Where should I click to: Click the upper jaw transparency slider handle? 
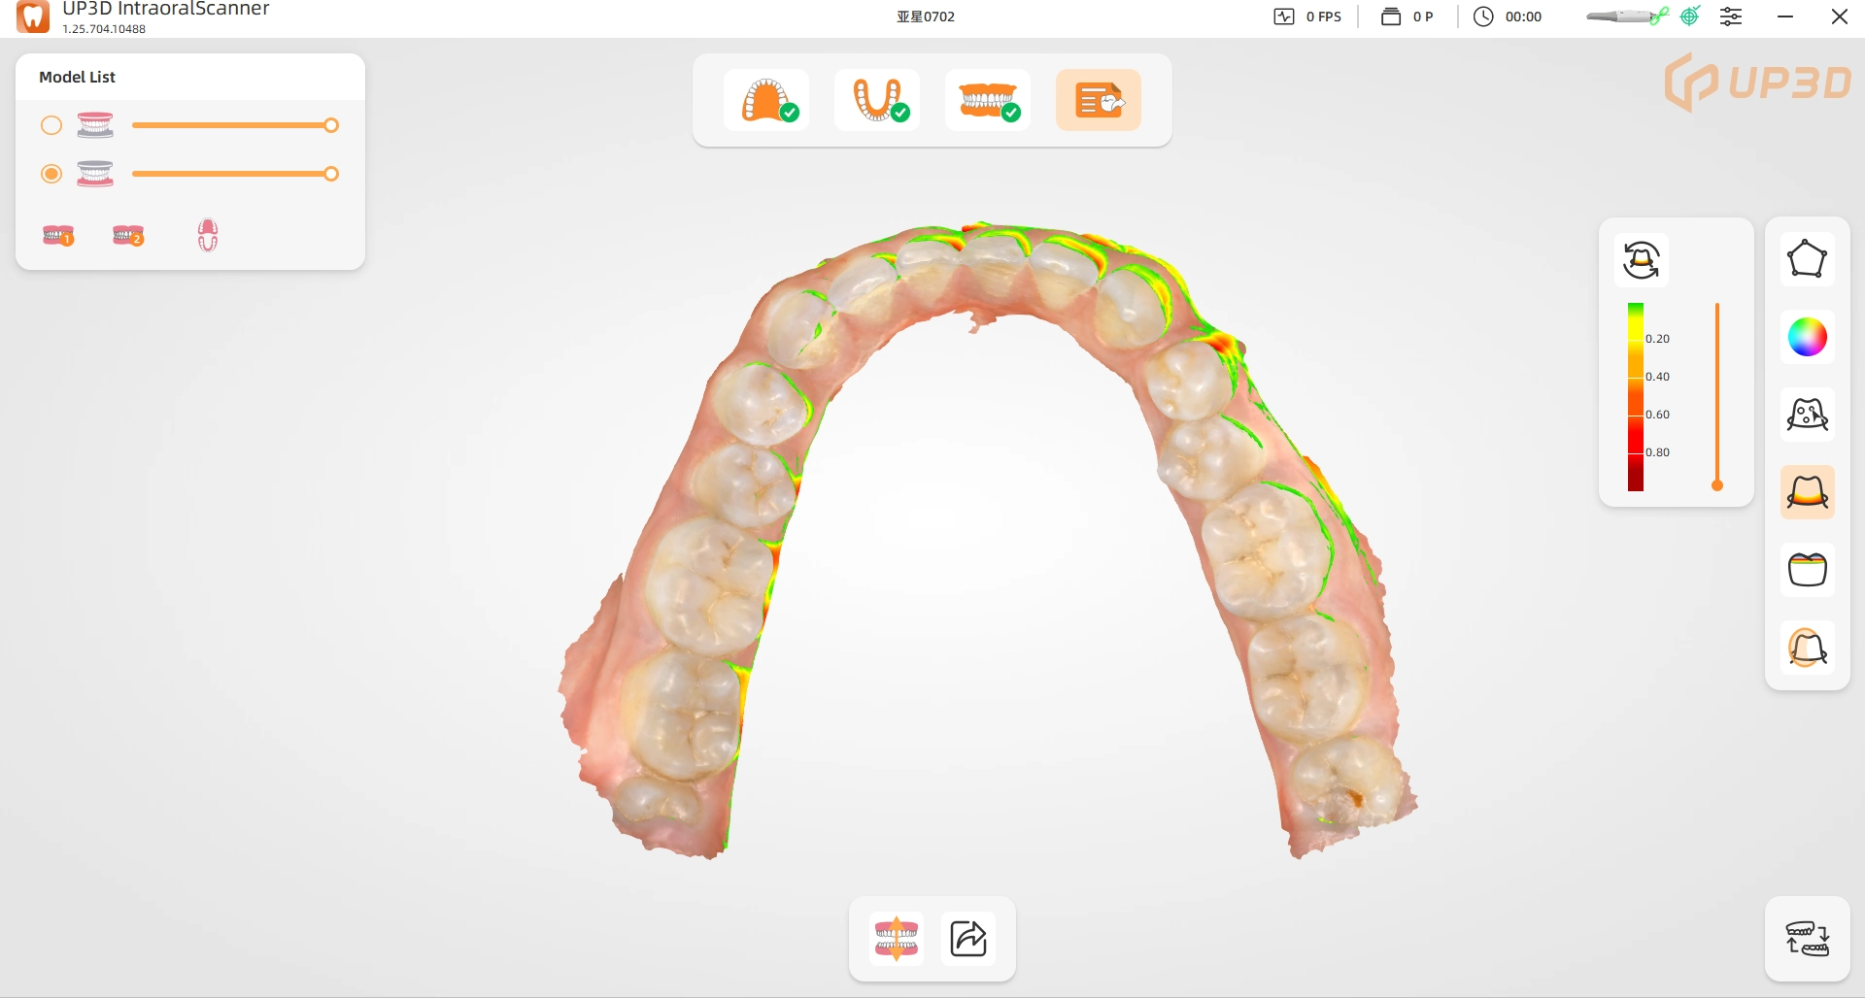tap(331, 125)
